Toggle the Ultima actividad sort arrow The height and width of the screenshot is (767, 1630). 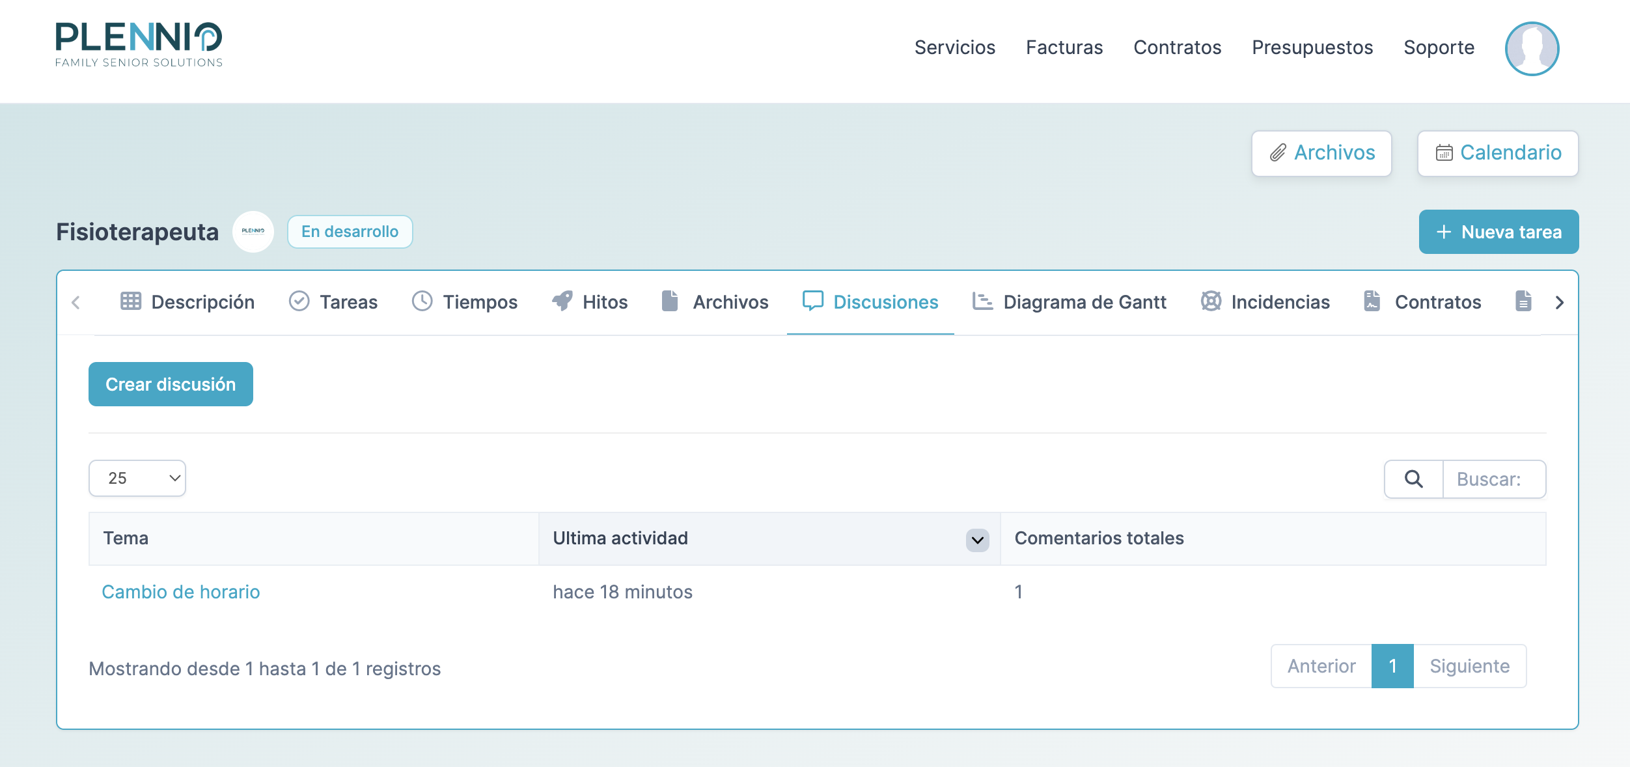coord(978,540)
